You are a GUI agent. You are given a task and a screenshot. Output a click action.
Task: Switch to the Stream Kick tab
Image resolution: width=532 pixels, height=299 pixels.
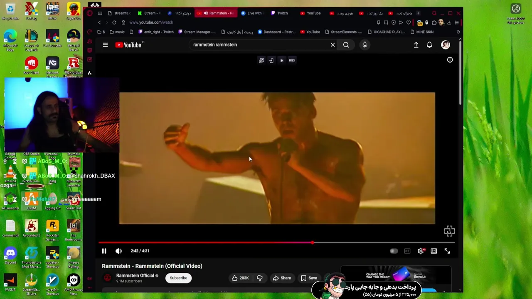(x=150, y=13)
